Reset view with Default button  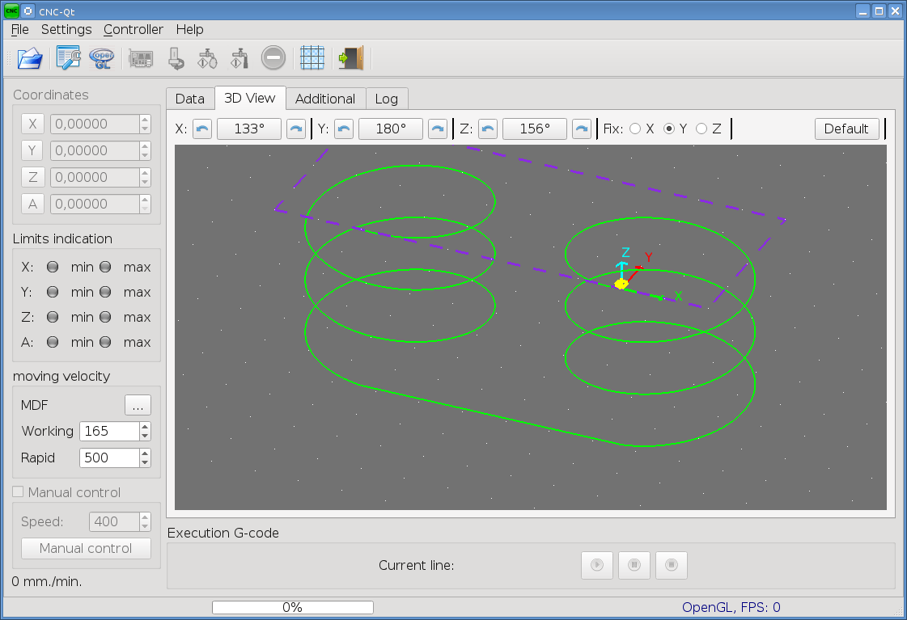847,129
